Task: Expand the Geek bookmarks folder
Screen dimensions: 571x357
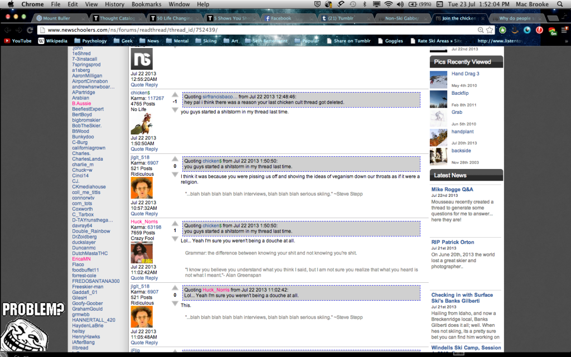Action: tap(123, 40)
